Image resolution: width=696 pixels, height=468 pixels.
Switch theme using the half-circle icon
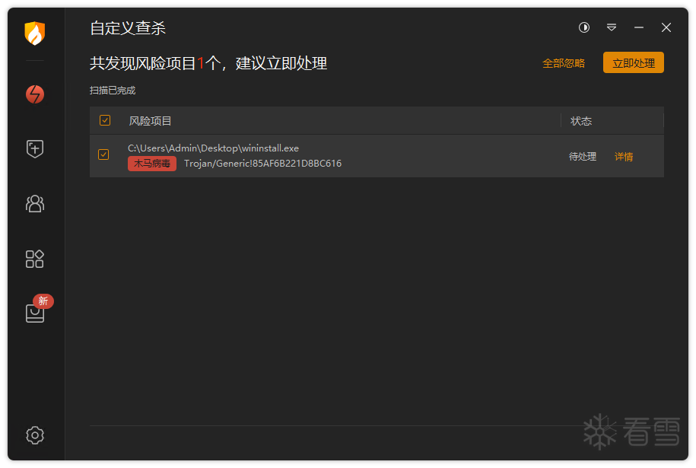pos(584,27)
